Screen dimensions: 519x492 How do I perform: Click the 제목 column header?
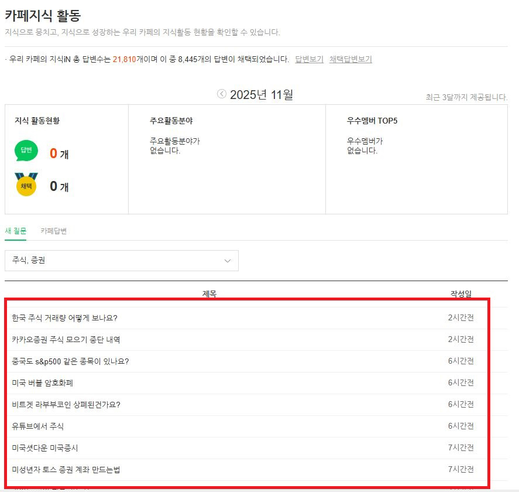[209, 294]
